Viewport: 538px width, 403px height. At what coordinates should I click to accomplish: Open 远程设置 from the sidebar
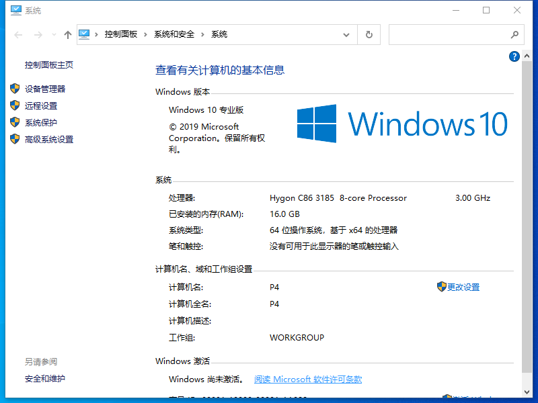pyautogui.click(x=41, y=106)
